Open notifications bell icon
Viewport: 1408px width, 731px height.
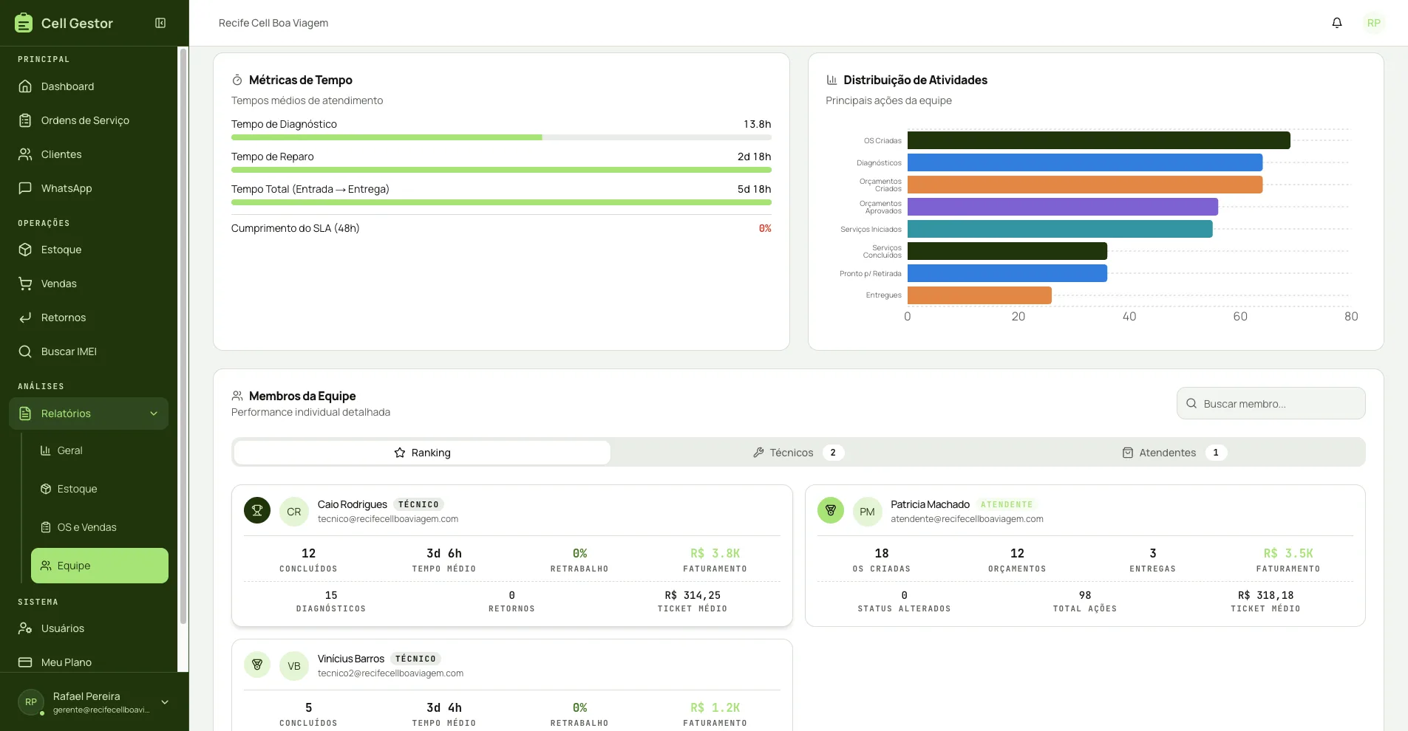click(x=1337, y=23)
